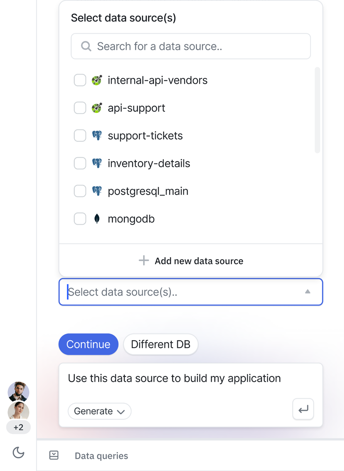Open the Data queries tab
Screen dimensions: 344x471
click(x=101, y=456)
